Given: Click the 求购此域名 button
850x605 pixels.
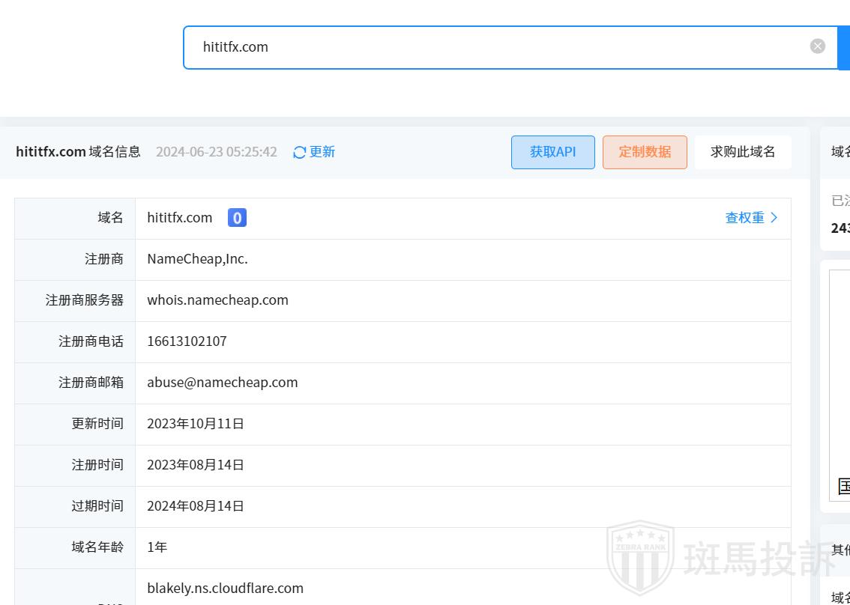Looking at the screenshot, I should 742,152.
